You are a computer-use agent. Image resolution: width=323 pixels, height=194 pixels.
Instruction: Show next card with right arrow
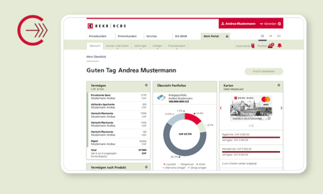[x=281, y=108]
